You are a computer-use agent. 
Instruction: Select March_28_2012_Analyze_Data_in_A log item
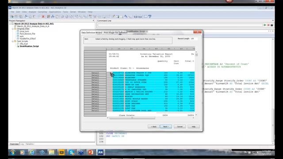(x=33, y=26)
